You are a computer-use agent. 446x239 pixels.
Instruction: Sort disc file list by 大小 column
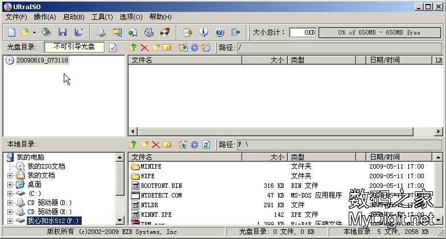click(265, 60)
